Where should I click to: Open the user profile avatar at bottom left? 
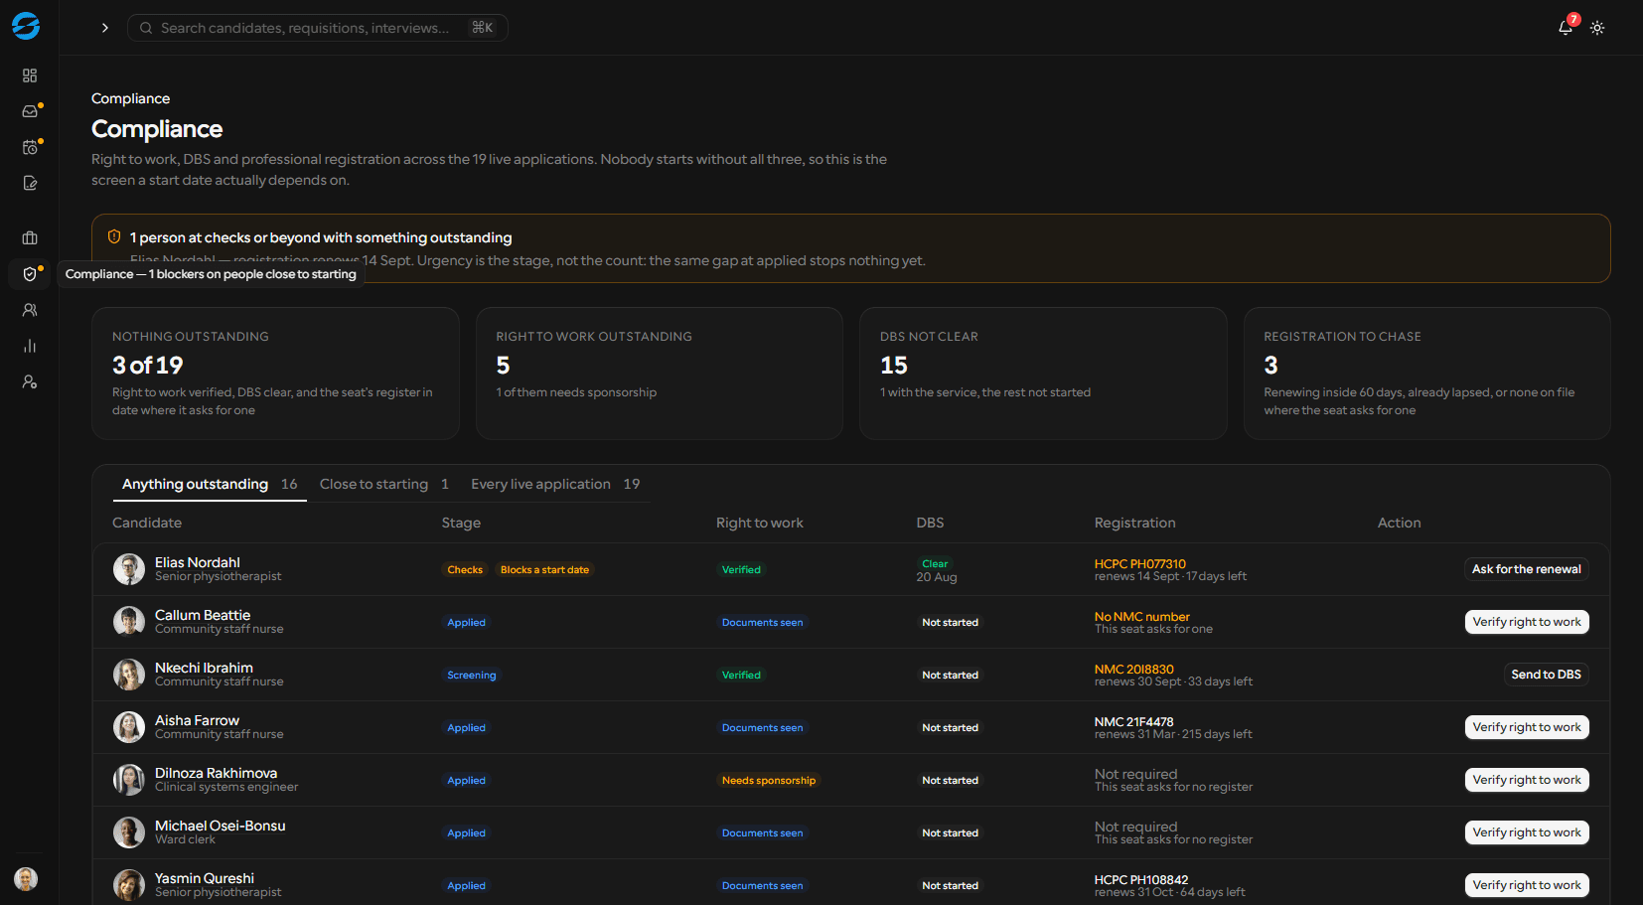pyautogui.click(x=26, y=878)
